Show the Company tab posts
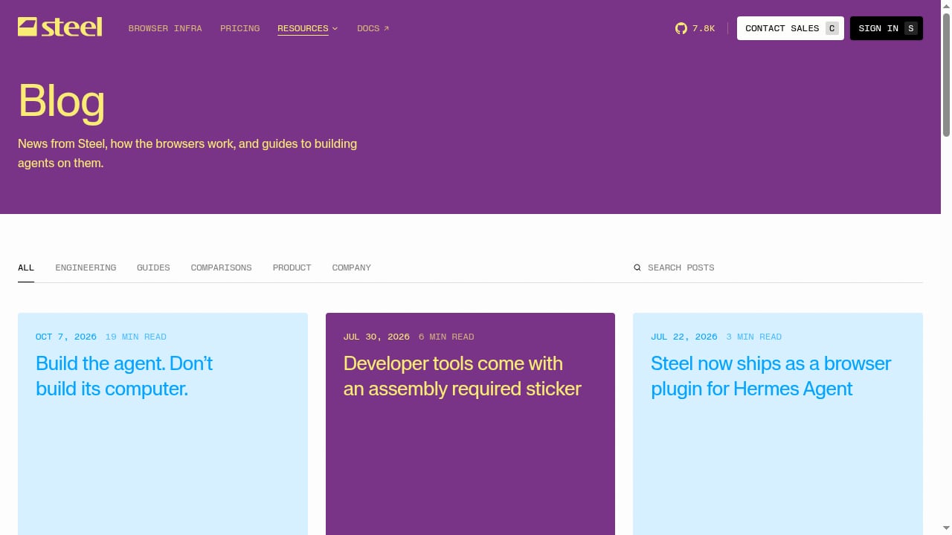Image resolution: width=952 pixels, height=535 pixels. (x=352, y=267)
